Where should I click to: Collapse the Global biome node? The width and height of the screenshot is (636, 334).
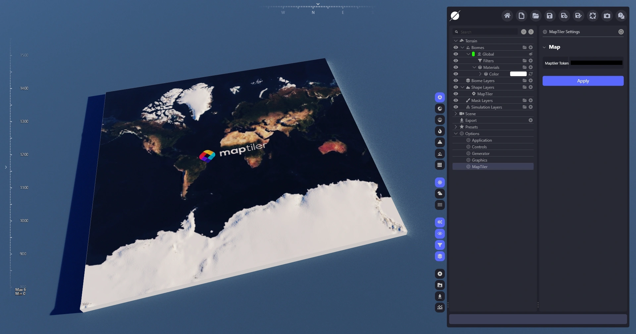pyautogui.click(x=468, y=54)
